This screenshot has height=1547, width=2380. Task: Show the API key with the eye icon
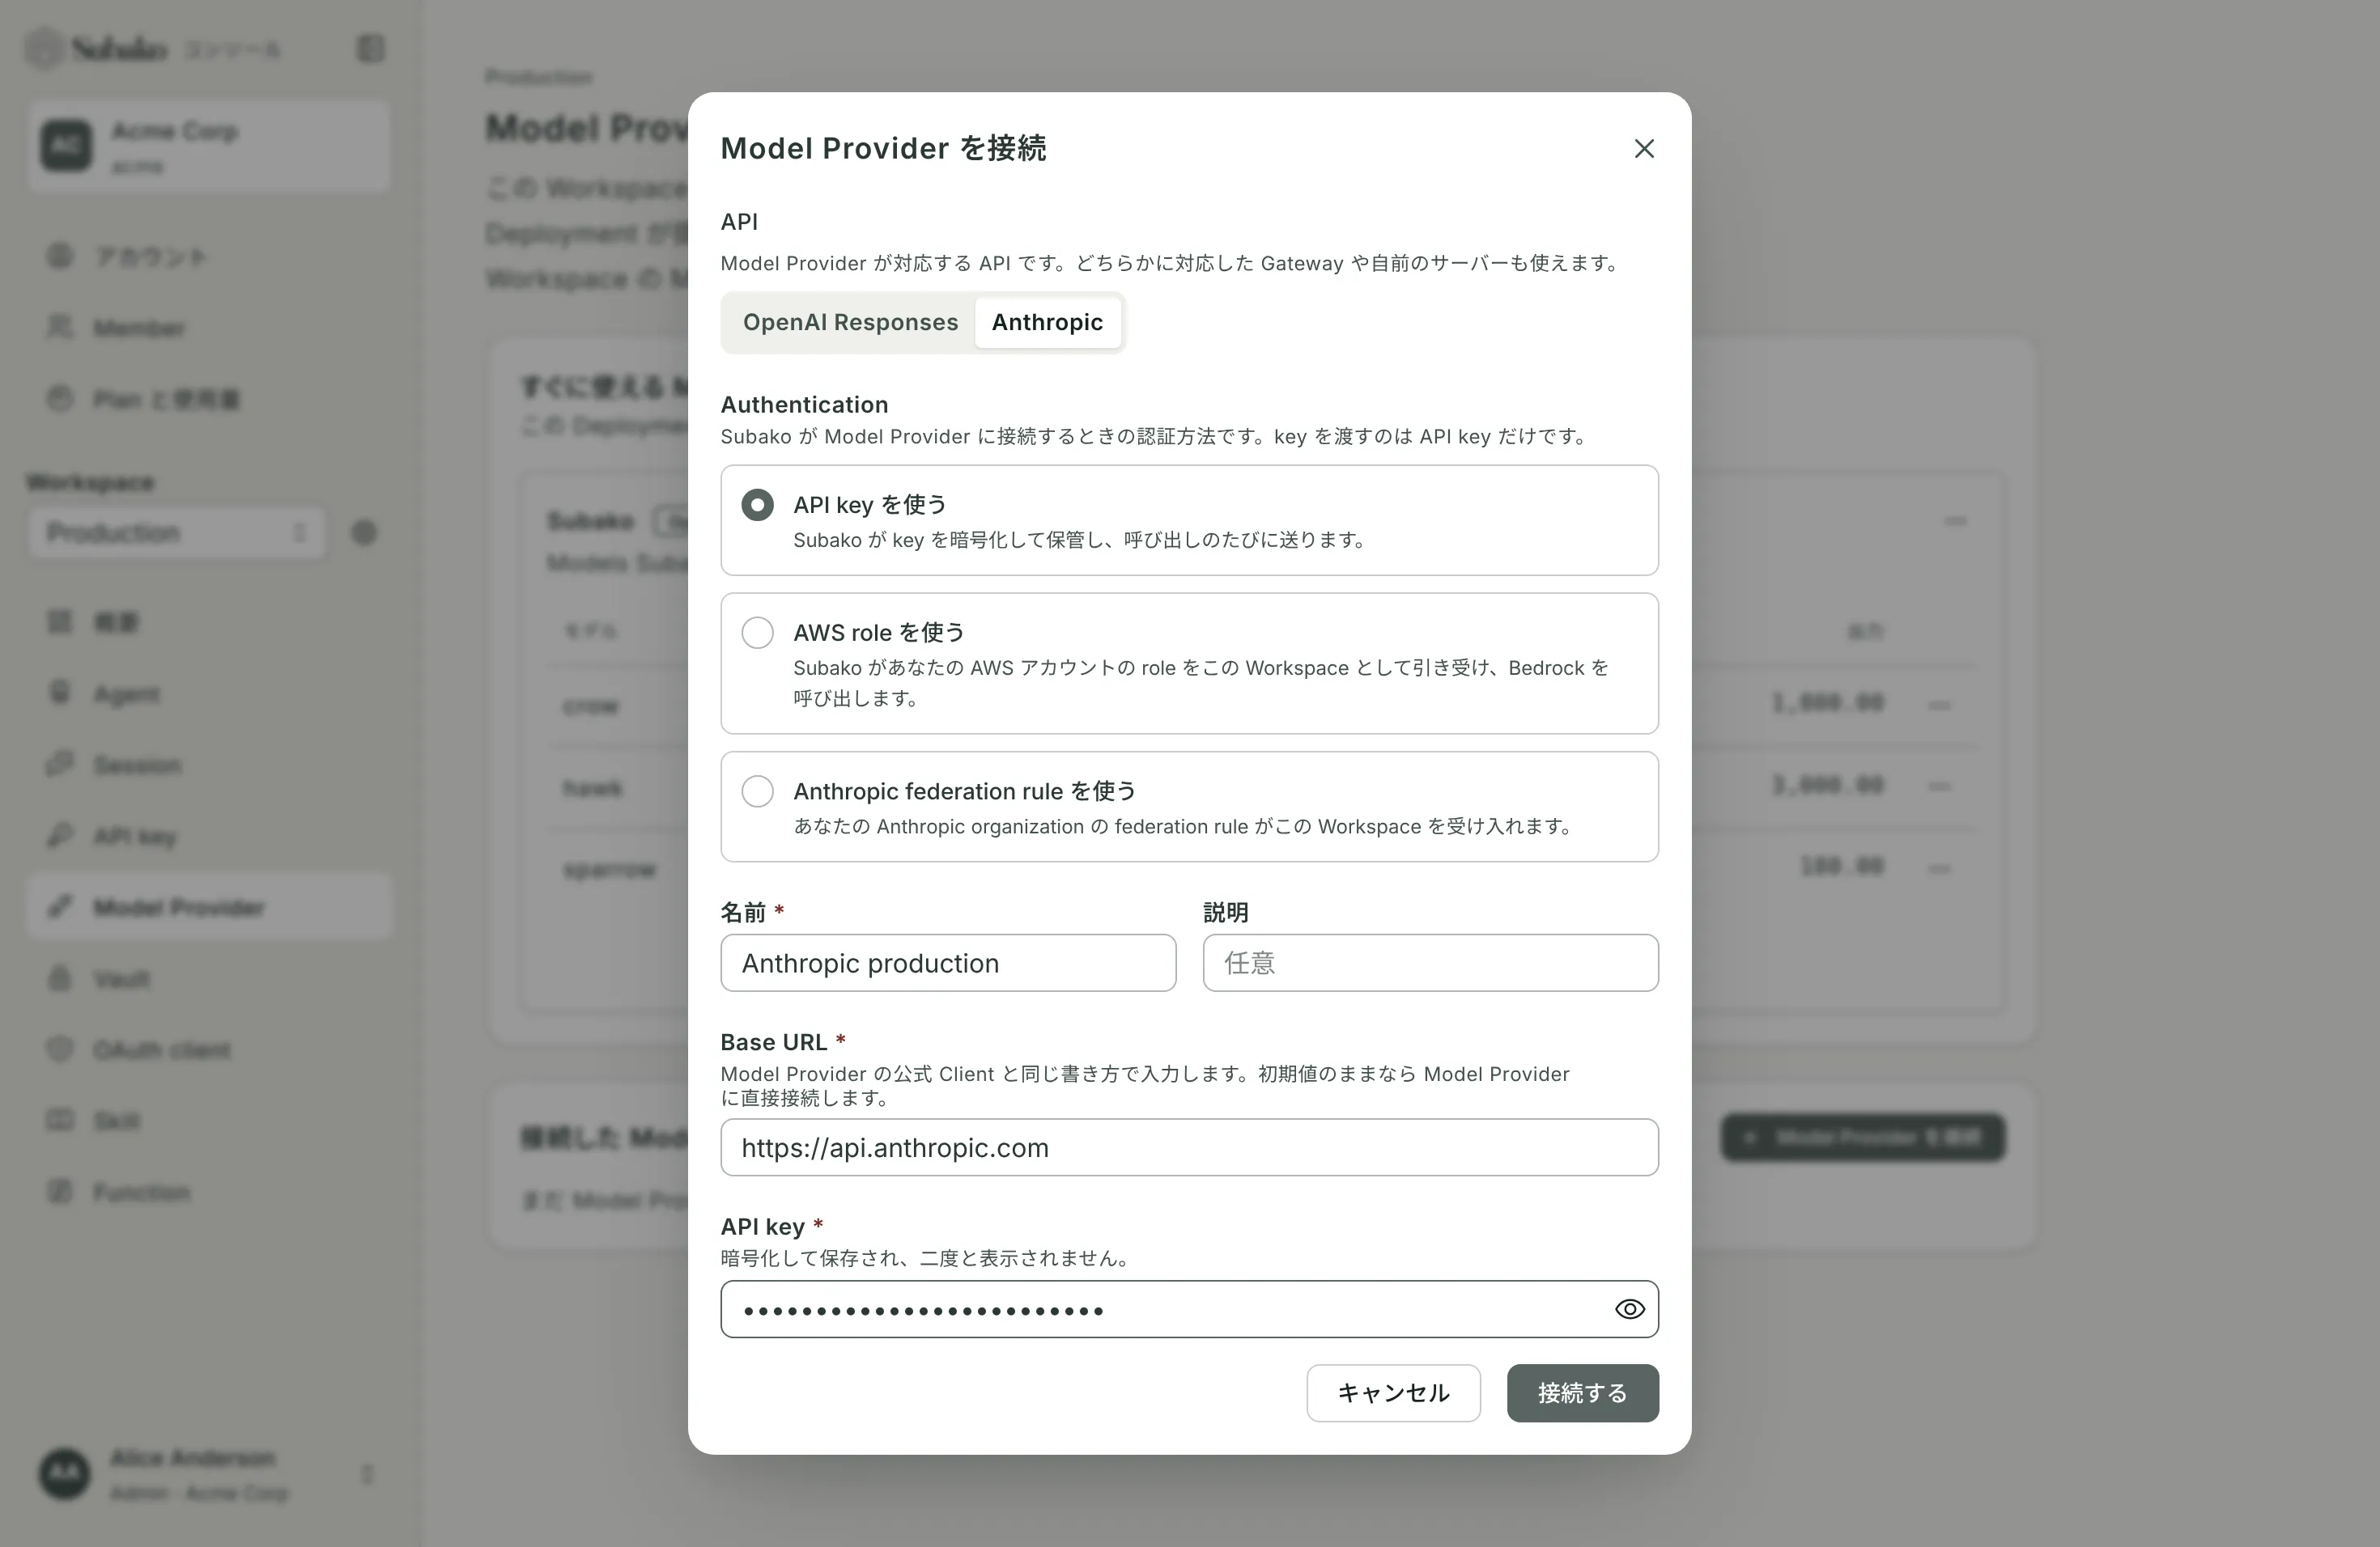pyautogui.click(x=1629, y=1309)
